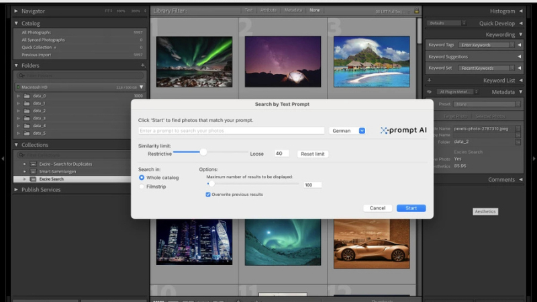Click the left panel collapse arrow
The width and height of the screenshot is (537, 302).
(x=3, y=158)
